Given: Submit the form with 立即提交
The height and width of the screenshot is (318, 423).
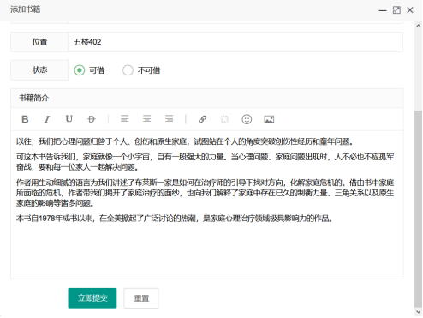Looking at the screenshot, I should point(92,298).
